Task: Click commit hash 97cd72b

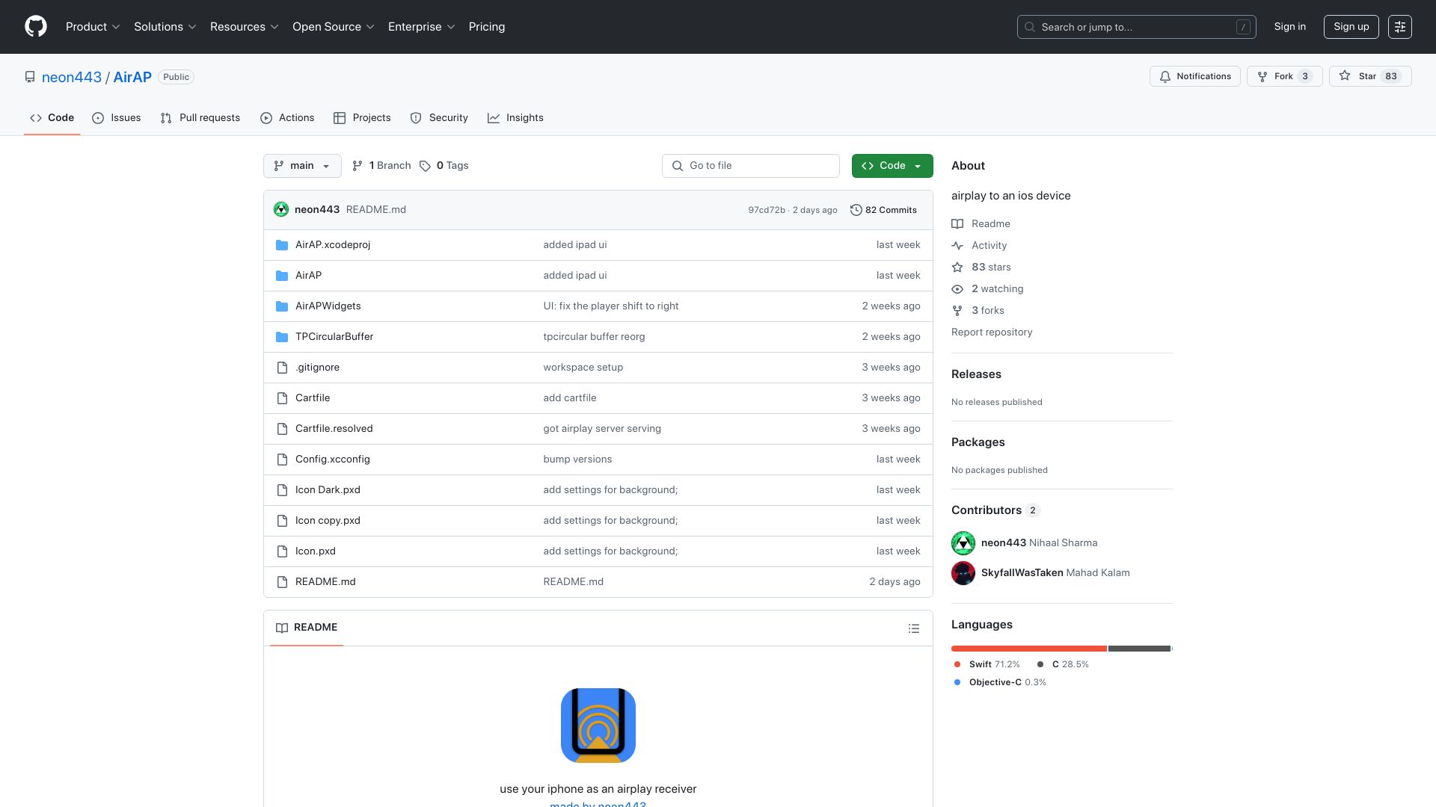Action: click(x=767, y=210)
